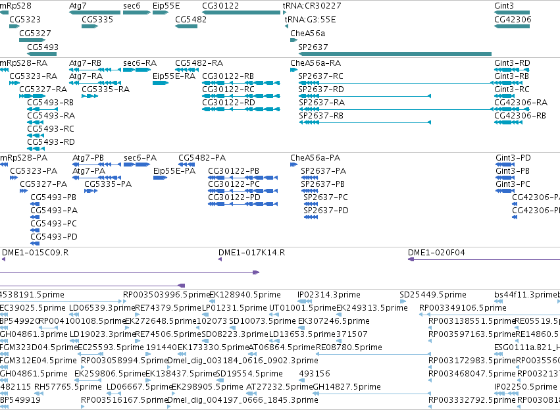Click the SP2637-RC transcript line
Viewport: 560px width, 410px height.
pyautogui.click(x=396, y=83)
